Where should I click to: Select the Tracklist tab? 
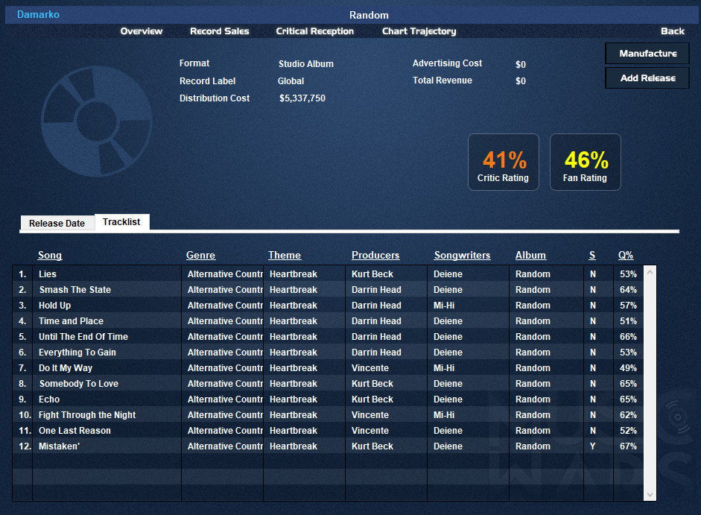coord(121,221)
